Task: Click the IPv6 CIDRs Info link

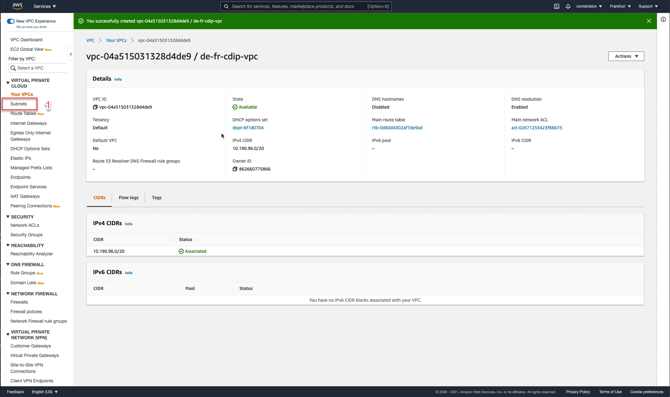Action: [x=129, y=273]
